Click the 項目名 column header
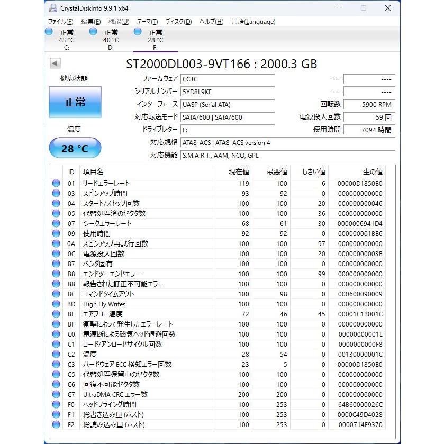 (x=147, y=171)
